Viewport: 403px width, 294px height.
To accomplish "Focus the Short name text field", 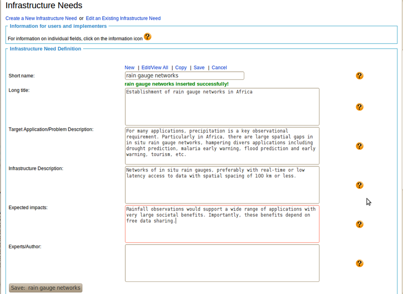I will [x=184, y=75].
